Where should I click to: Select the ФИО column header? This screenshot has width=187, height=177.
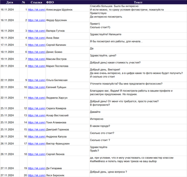50,2
